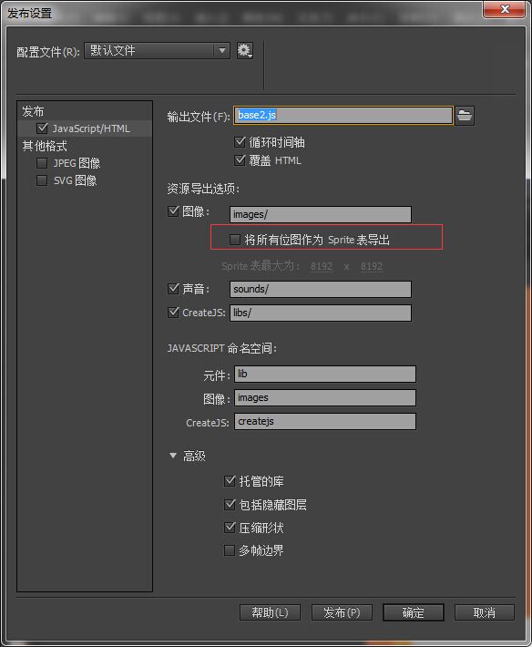Browse output file folder icon
Screen dimensions: 532x647
click(465, 115)
